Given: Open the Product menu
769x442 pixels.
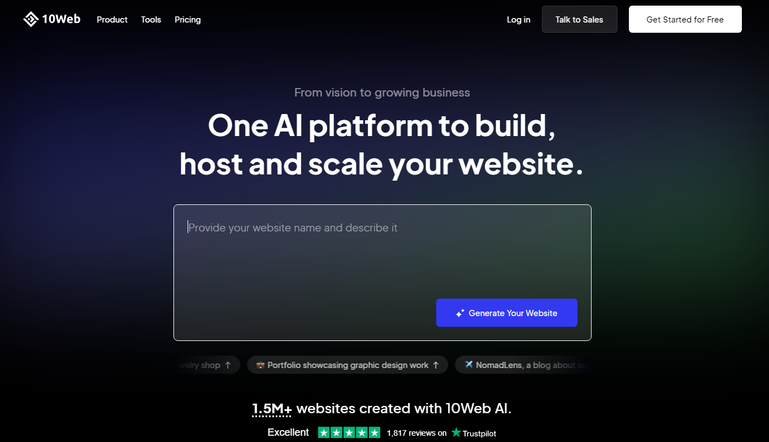Looking at the screenshot, I should pyautogui.click(x=112, y=19).
